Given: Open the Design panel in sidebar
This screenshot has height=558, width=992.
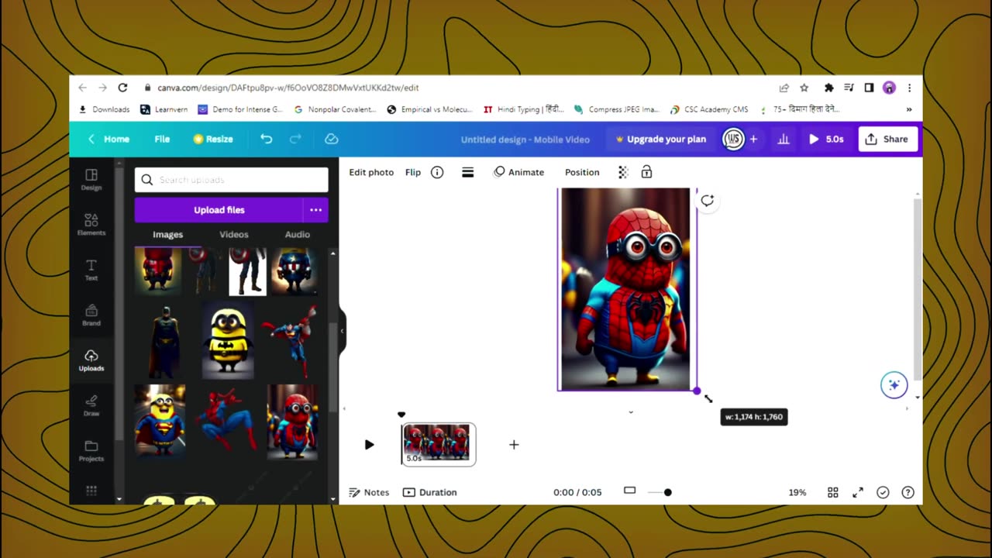Looking at the screenshot, I should coord(91,179).
